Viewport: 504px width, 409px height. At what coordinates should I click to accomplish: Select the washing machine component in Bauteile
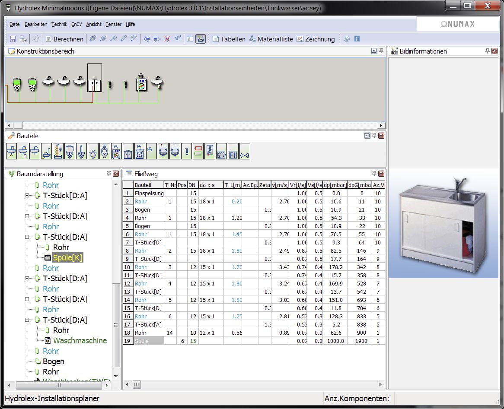[116, 151]
